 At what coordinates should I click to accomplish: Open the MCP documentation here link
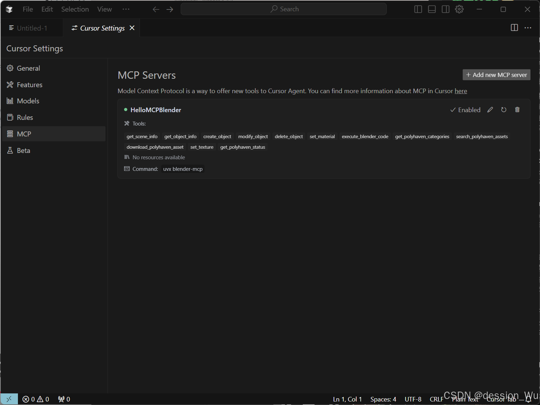point(461,91)
